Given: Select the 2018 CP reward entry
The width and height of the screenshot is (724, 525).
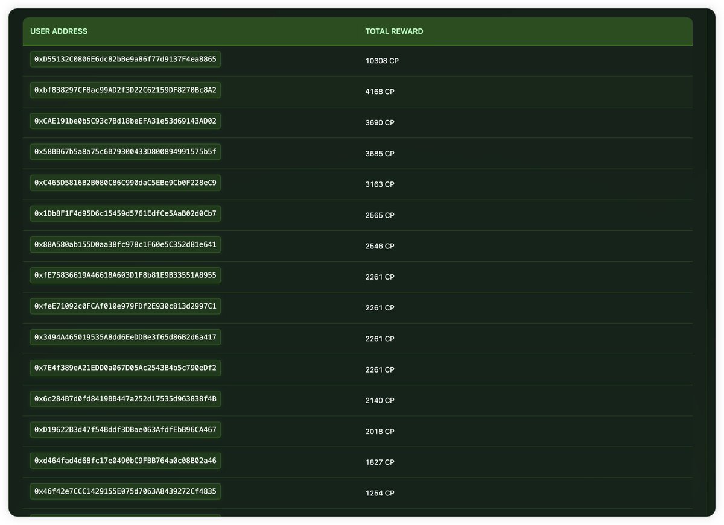Looking at the screenshot, I should coord(379,431).
